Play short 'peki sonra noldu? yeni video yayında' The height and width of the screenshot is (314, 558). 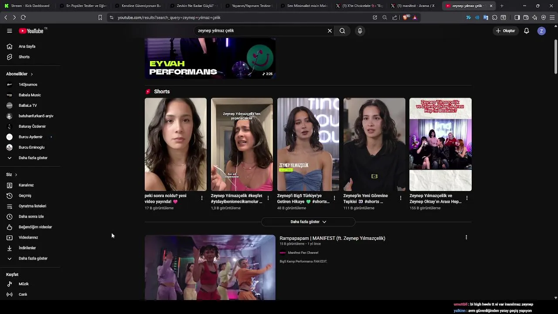(x=176, y=144)
